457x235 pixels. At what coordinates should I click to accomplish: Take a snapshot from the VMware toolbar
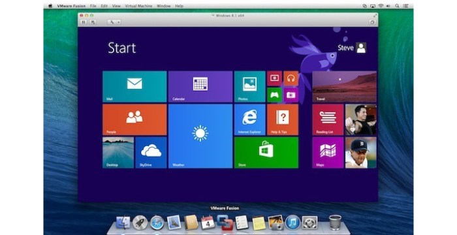[x=93, y=22]
